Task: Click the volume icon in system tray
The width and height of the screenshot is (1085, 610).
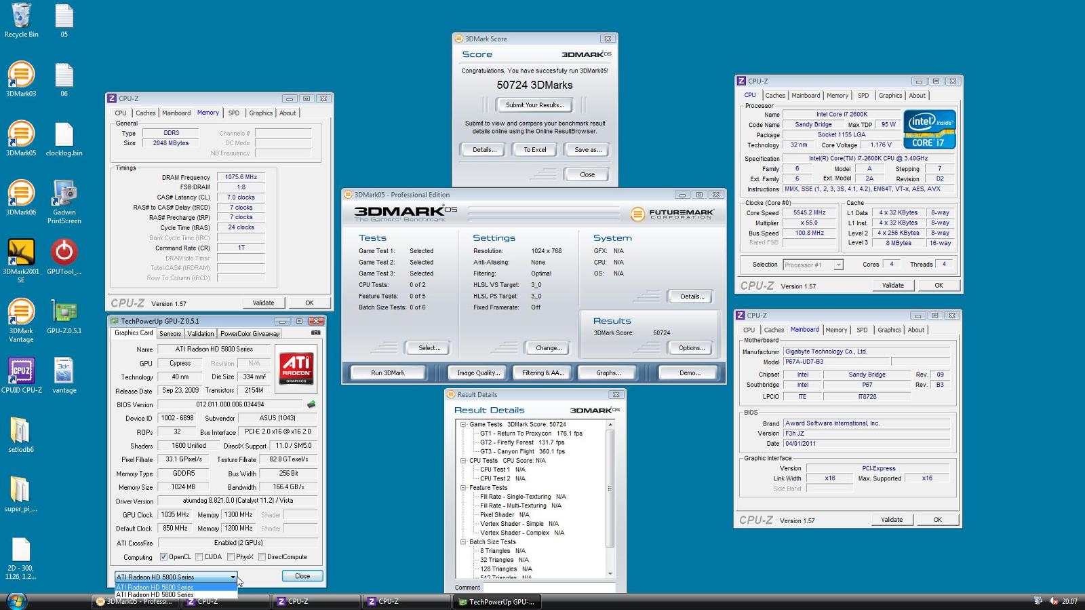Action: 1053,601
